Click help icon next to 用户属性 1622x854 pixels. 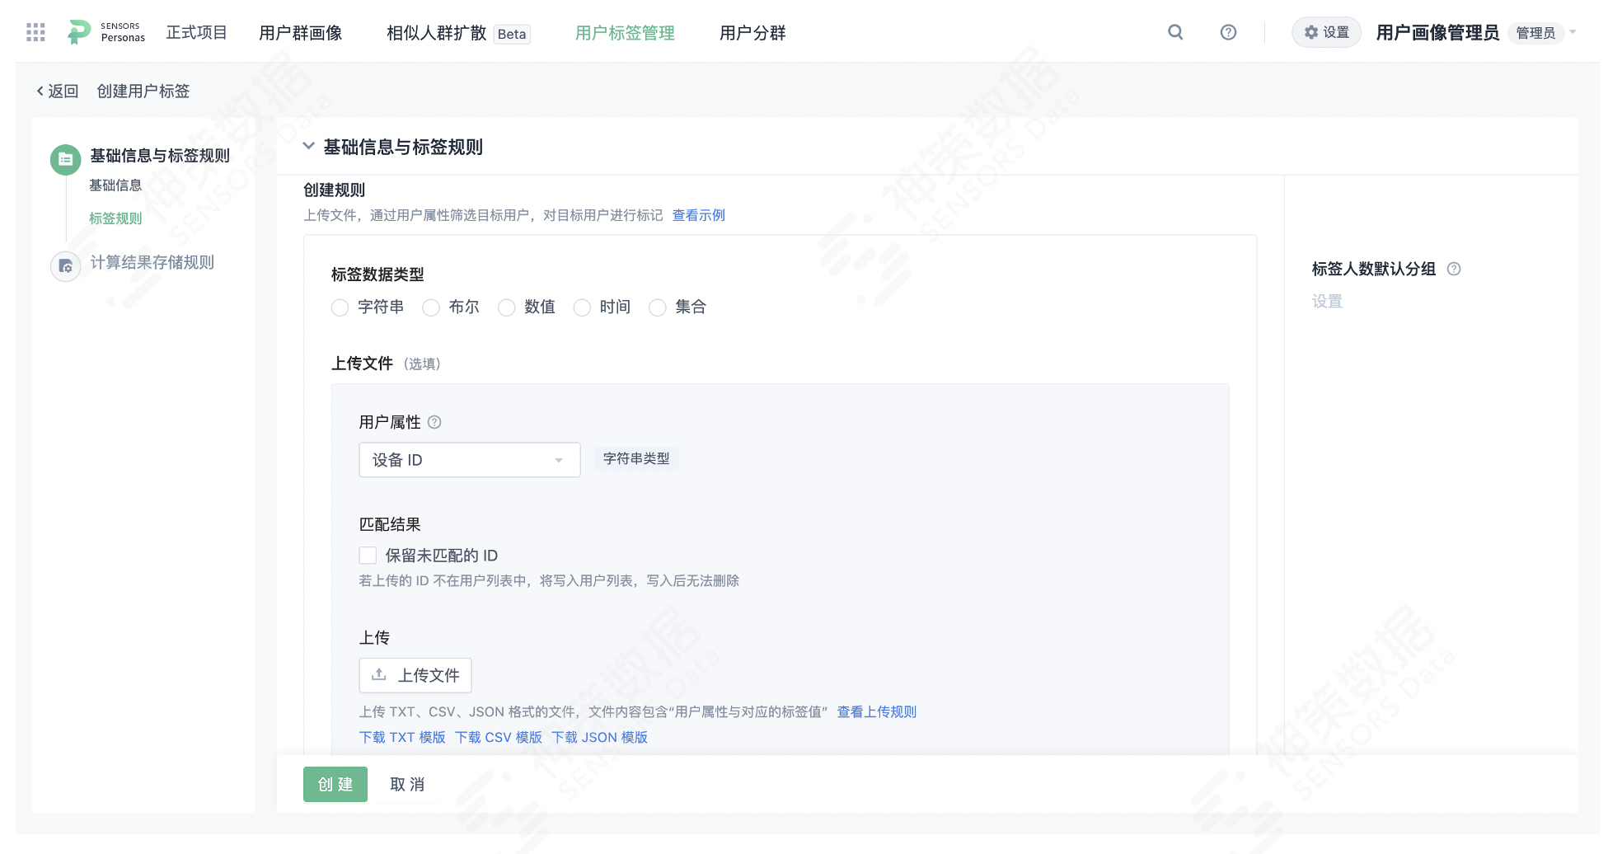[434, 422]
